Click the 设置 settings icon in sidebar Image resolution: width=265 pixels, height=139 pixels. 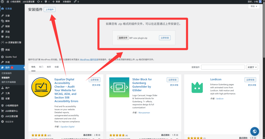coord(3,99)
